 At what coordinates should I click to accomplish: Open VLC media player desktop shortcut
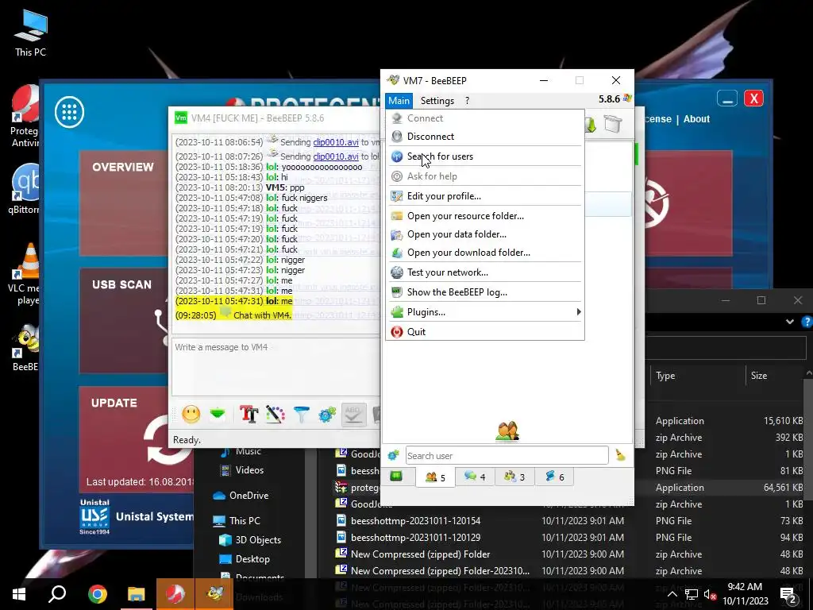pyautogui.click(x=25, y=274)
